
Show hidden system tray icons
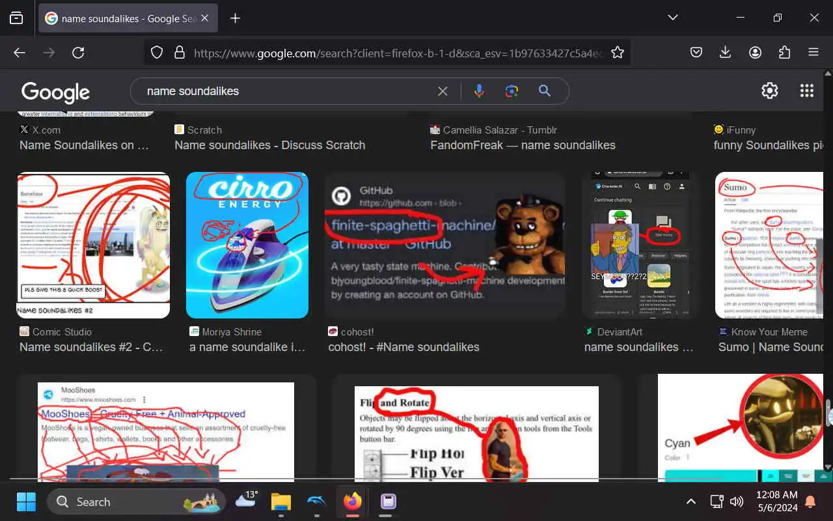(x=691, y=501)
